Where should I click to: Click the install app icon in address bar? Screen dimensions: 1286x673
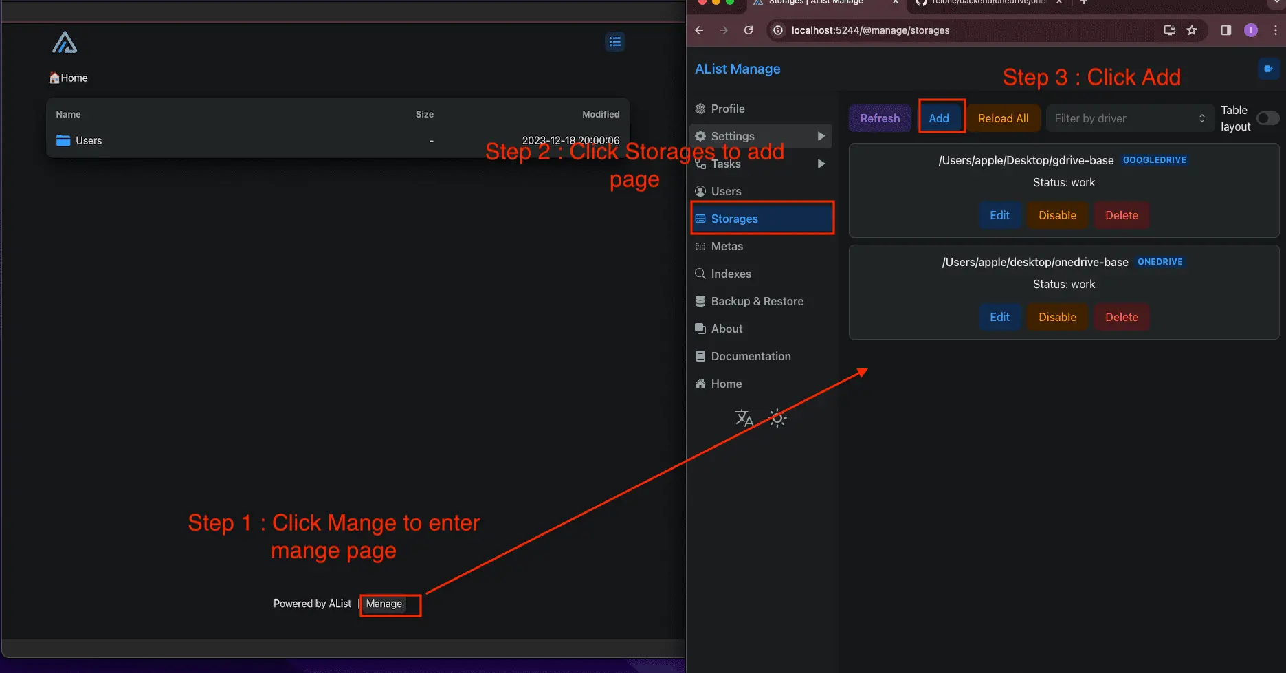1169,30
